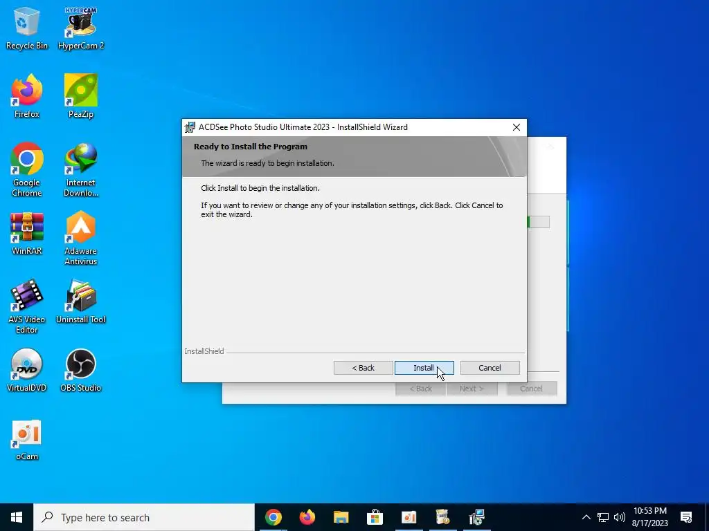The image size is (709, 531).
Task: Open the notification center icon
Action: point(686,517)
